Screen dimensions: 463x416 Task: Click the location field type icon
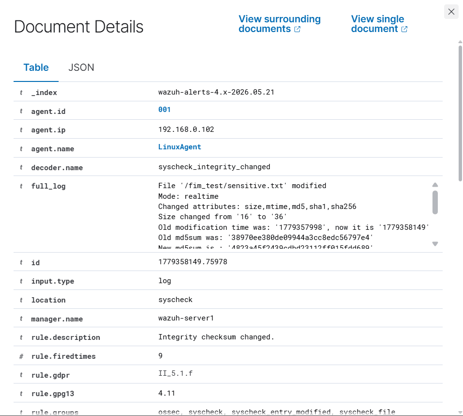click(x=21, y=300)
